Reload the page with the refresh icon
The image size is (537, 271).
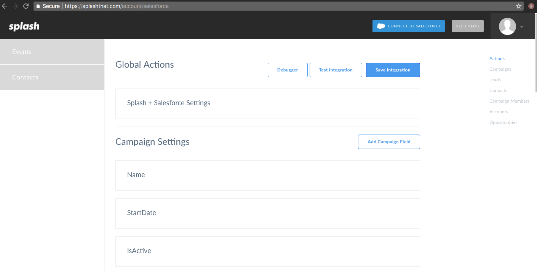pos(26,6)
